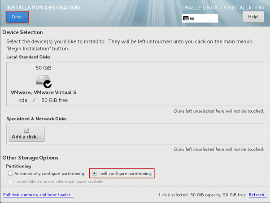Click the Local Standard Disks heading
270x203 pixels.
point(28,57)
